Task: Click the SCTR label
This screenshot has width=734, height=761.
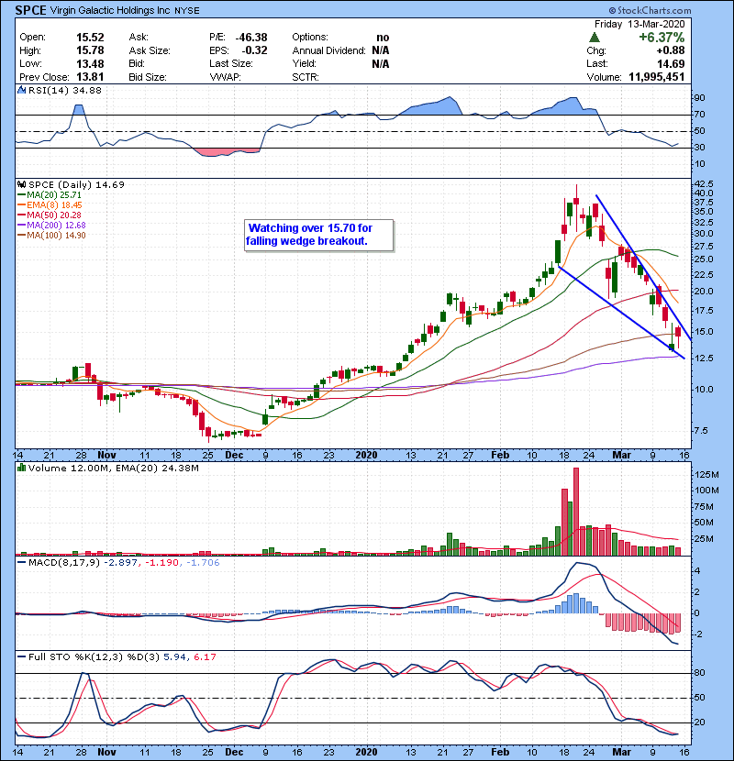Action: point(306,77)
